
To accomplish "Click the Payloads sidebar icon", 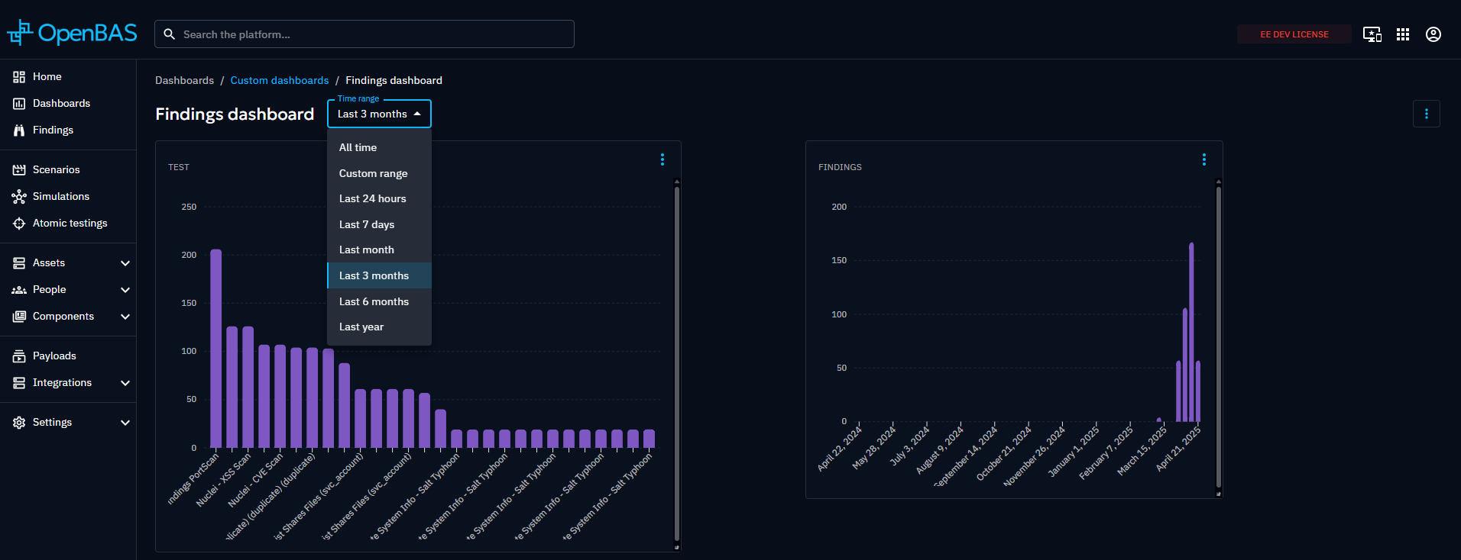I will [x=19, y=356].
